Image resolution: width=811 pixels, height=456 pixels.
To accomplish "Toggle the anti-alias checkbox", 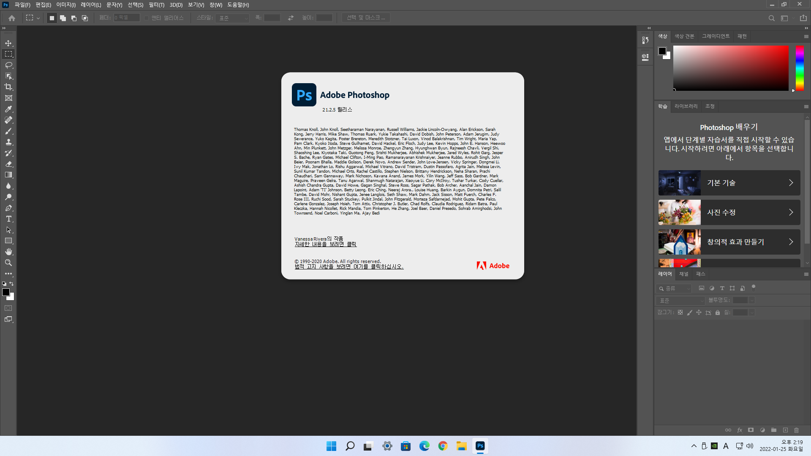I will tap(146, 18).
